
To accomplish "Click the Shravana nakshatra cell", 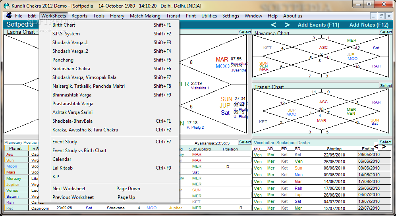I will tap(116, 208).
